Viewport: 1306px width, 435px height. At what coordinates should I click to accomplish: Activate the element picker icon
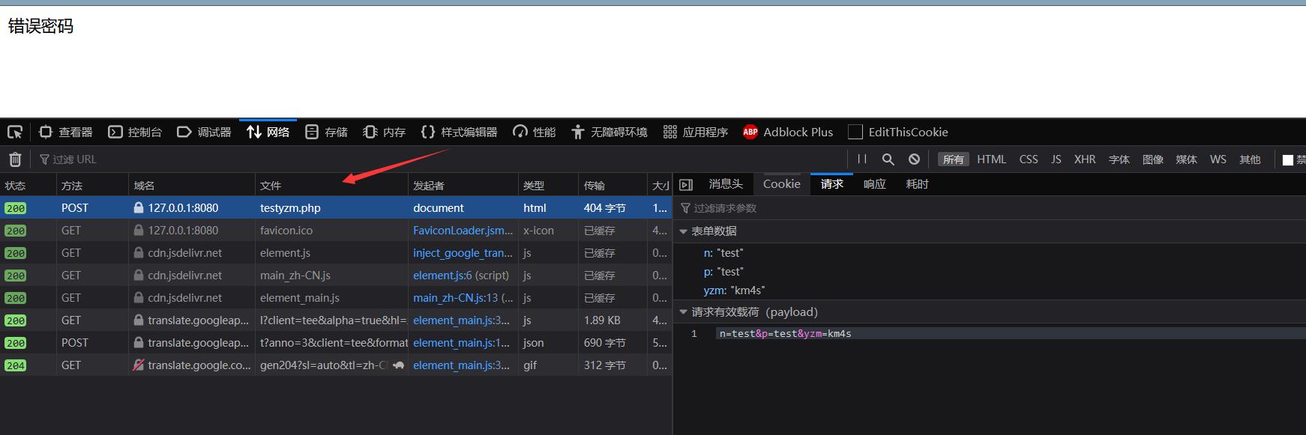15,133
